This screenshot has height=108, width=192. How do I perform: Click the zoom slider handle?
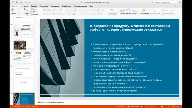pyautogui.click(x=162, y=107)
